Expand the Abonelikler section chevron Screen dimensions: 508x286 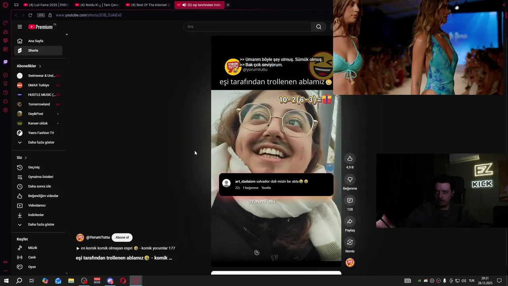tap(40, 66)
